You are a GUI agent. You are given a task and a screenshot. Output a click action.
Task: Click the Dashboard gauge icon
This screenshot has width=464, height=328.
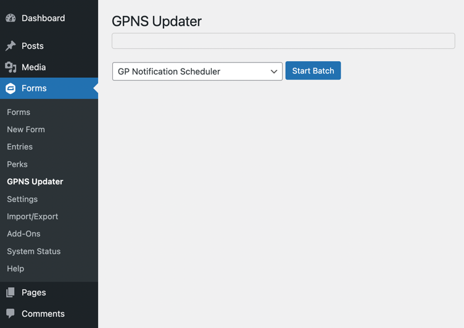click(10, 18)
